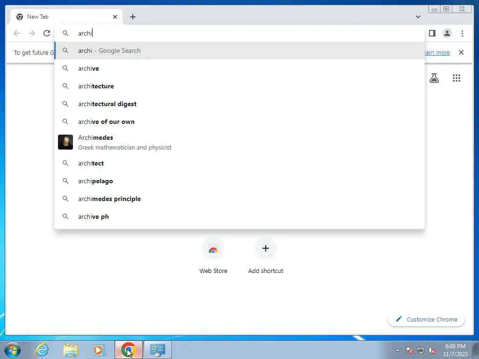Click the search icon beside 'archive ph'
479x359 pixels.
(65, 216)
